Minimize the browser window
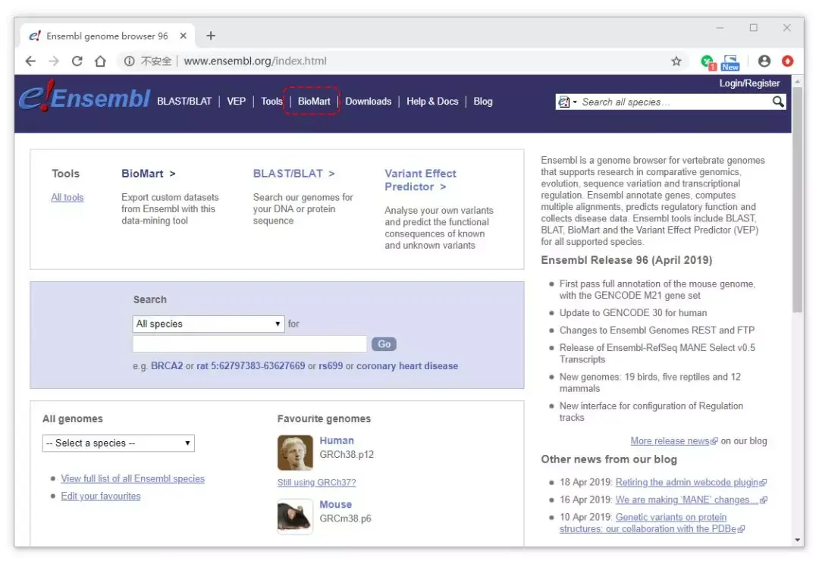Image resolution: width=819 pixels, height=564 pixels. point(720,28)
